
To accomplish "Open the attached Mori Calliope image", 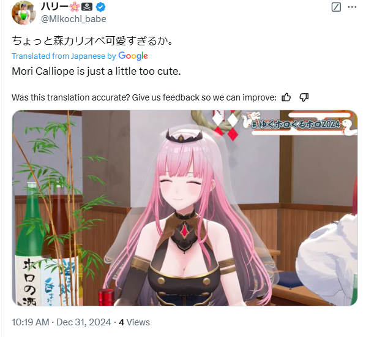I will (x=185, y=208).
